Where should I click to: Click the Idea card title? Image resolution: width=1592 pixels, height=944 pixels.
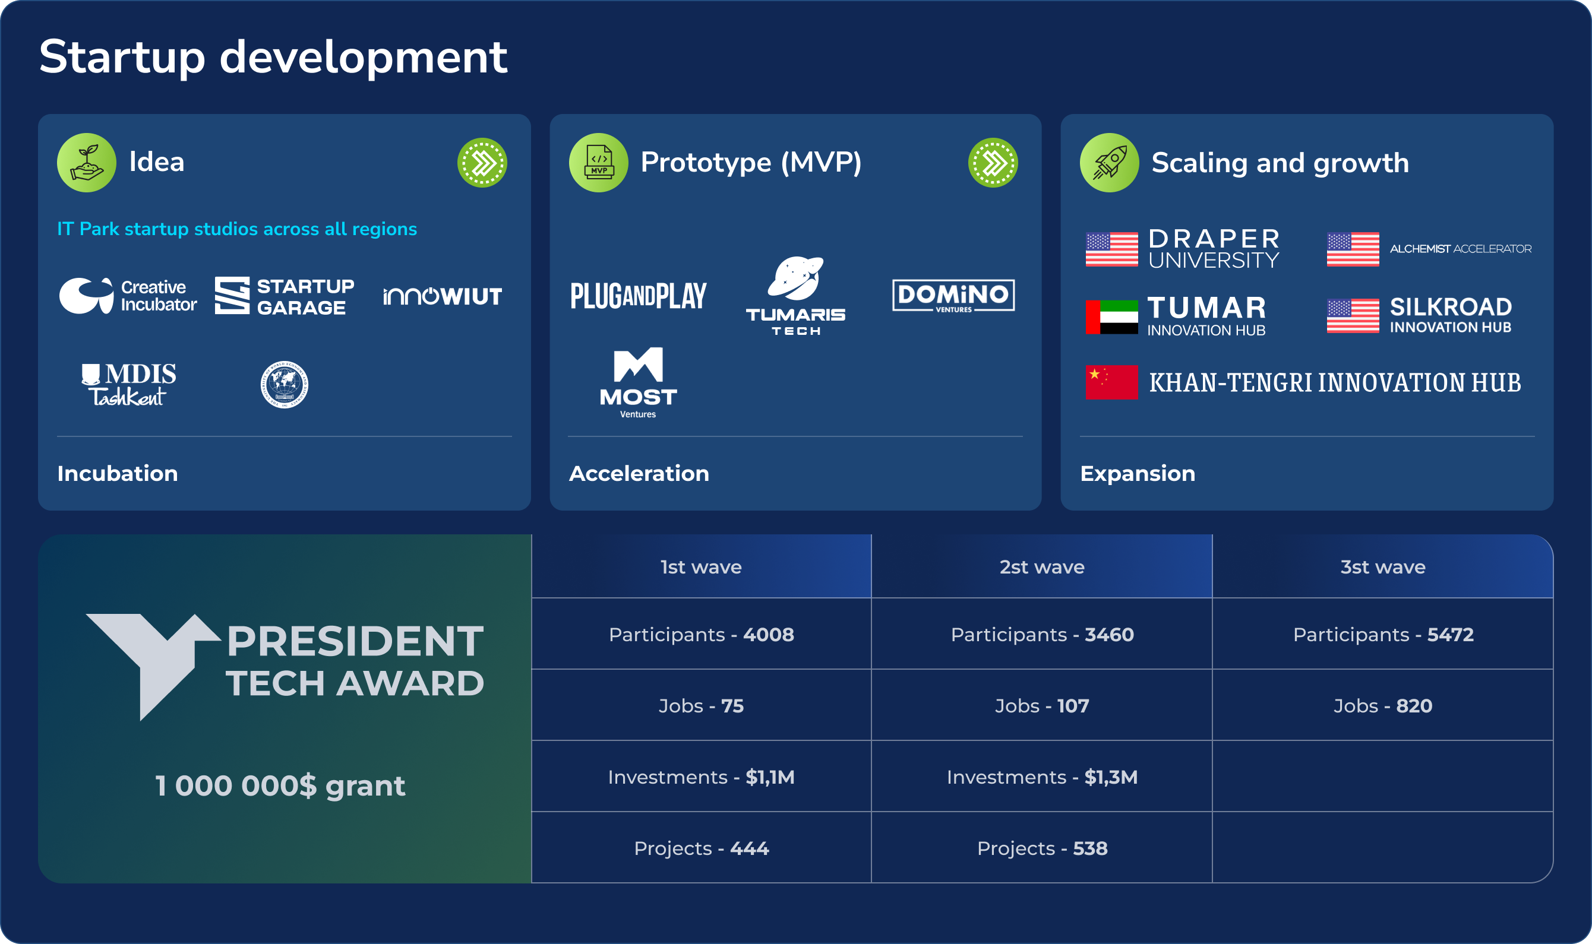pos(157,161)
